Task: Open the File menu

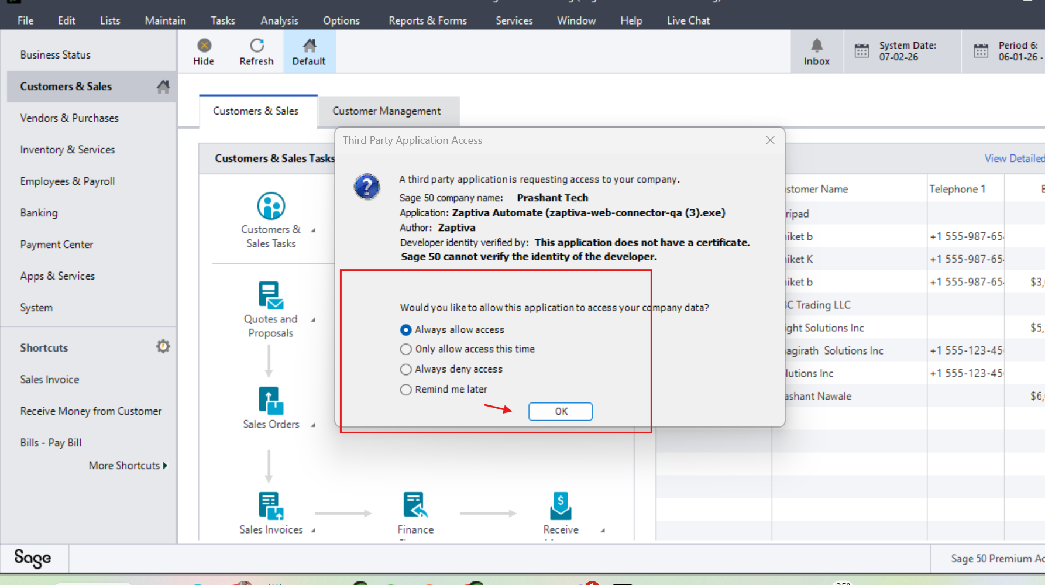Action: click(25, 20)
